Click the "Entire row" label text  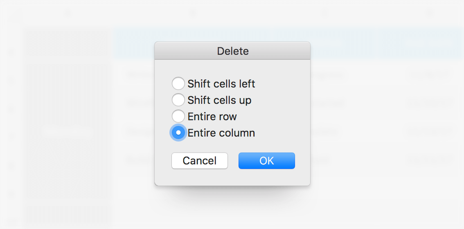coord(212,117)
